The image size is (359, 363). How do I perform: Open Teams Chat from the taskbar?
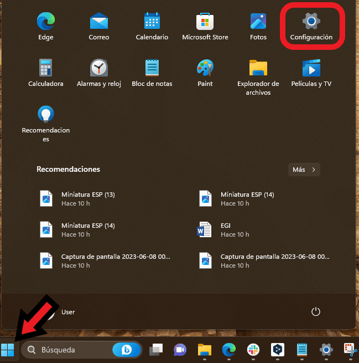pos(180,350)
